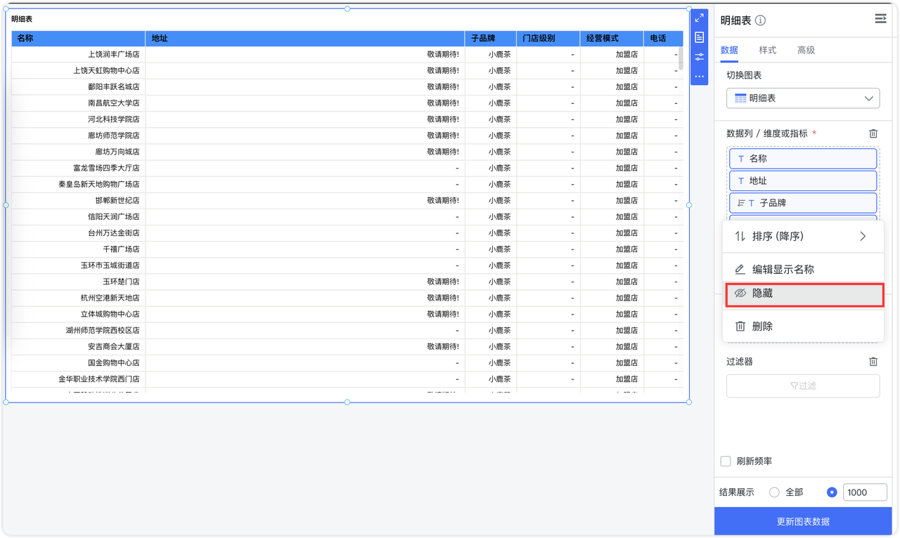Choose 删除 from the context menu
The height and width of the screenshot is (538, 900).
pos(803,327)
